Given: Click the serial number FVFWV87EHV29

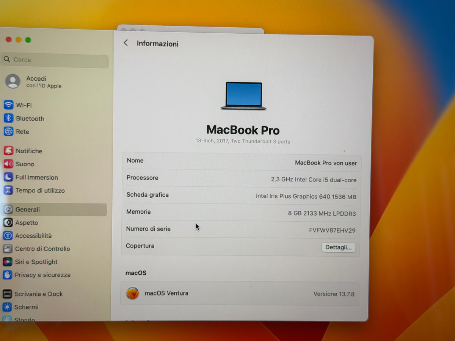Looking at the screenshot, I should pyautogui.click(x=332, y=230).
